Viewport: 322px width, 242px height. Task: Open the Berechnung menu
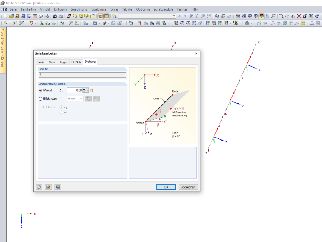point(79,9)
